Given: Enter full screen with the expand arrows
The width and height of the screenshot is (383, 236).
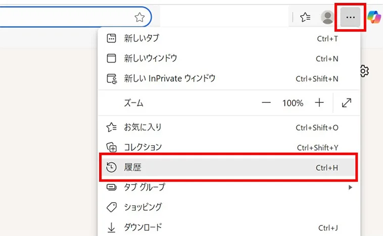Looking at the screenshot, I should click(347, 103).
